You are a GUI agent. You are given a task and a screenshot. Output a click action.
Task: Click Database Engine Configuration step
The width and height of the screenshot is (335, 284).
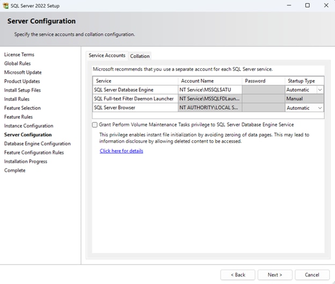tap(38, 143)
